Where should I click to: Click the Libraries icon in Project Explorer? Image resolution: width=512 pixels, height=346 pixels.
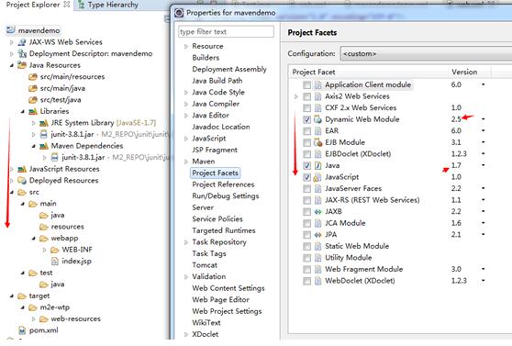click(33, 111)
